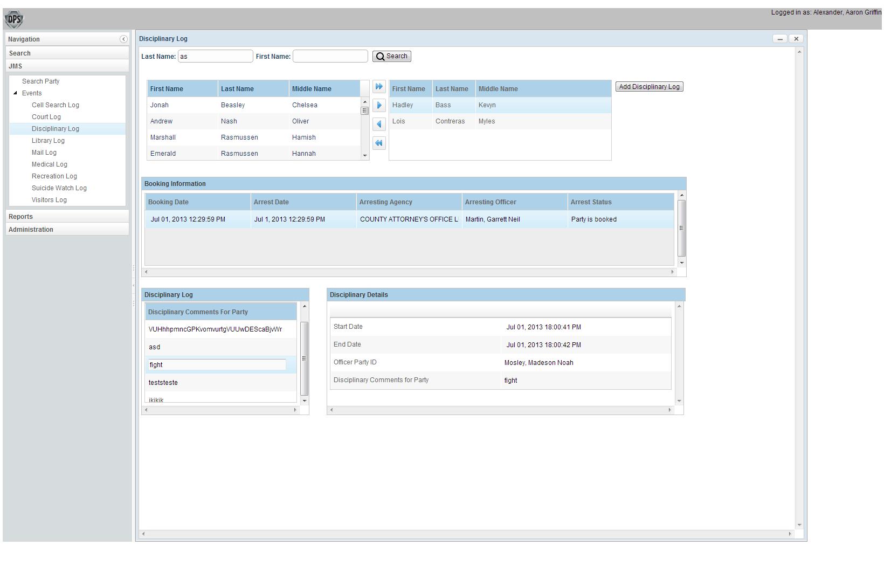
Task: Select the Jul 01, 2013 booking row
Action: click(409, 219)
